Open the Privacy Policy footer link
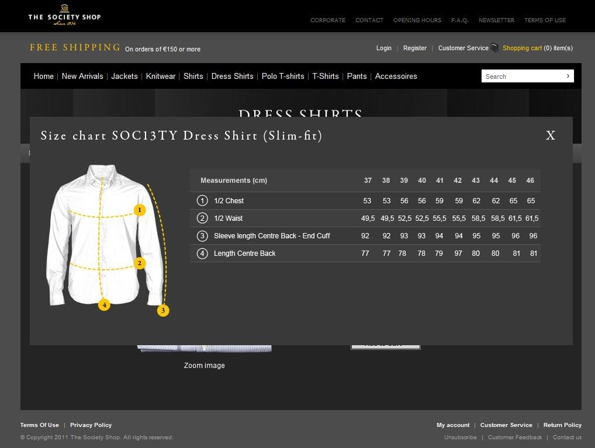 91,425
